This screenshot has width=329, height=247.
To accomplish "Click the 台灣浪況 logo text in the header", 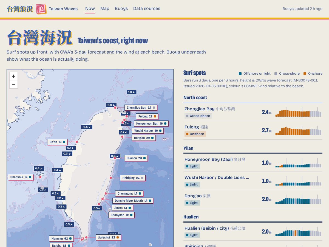I will (20, 9).
